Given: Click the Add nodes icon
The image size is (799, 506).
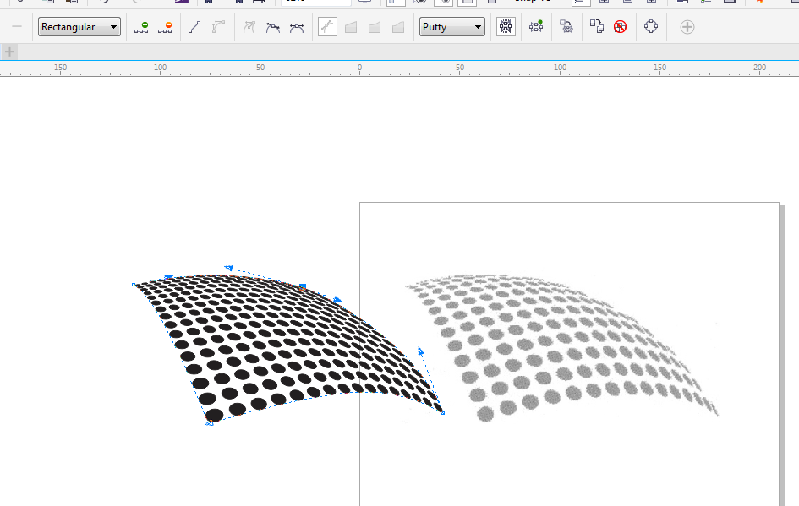Looking at the screenshot, I should tap(141, 27).
